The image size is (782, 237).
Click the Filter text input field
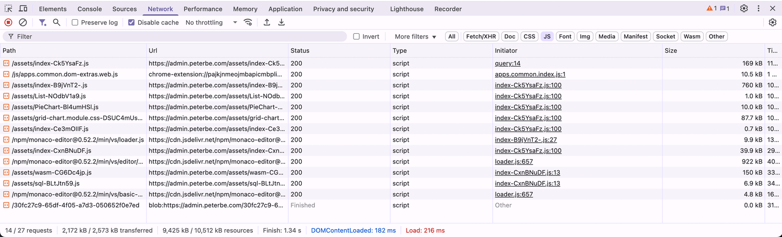tap(177, 36)
